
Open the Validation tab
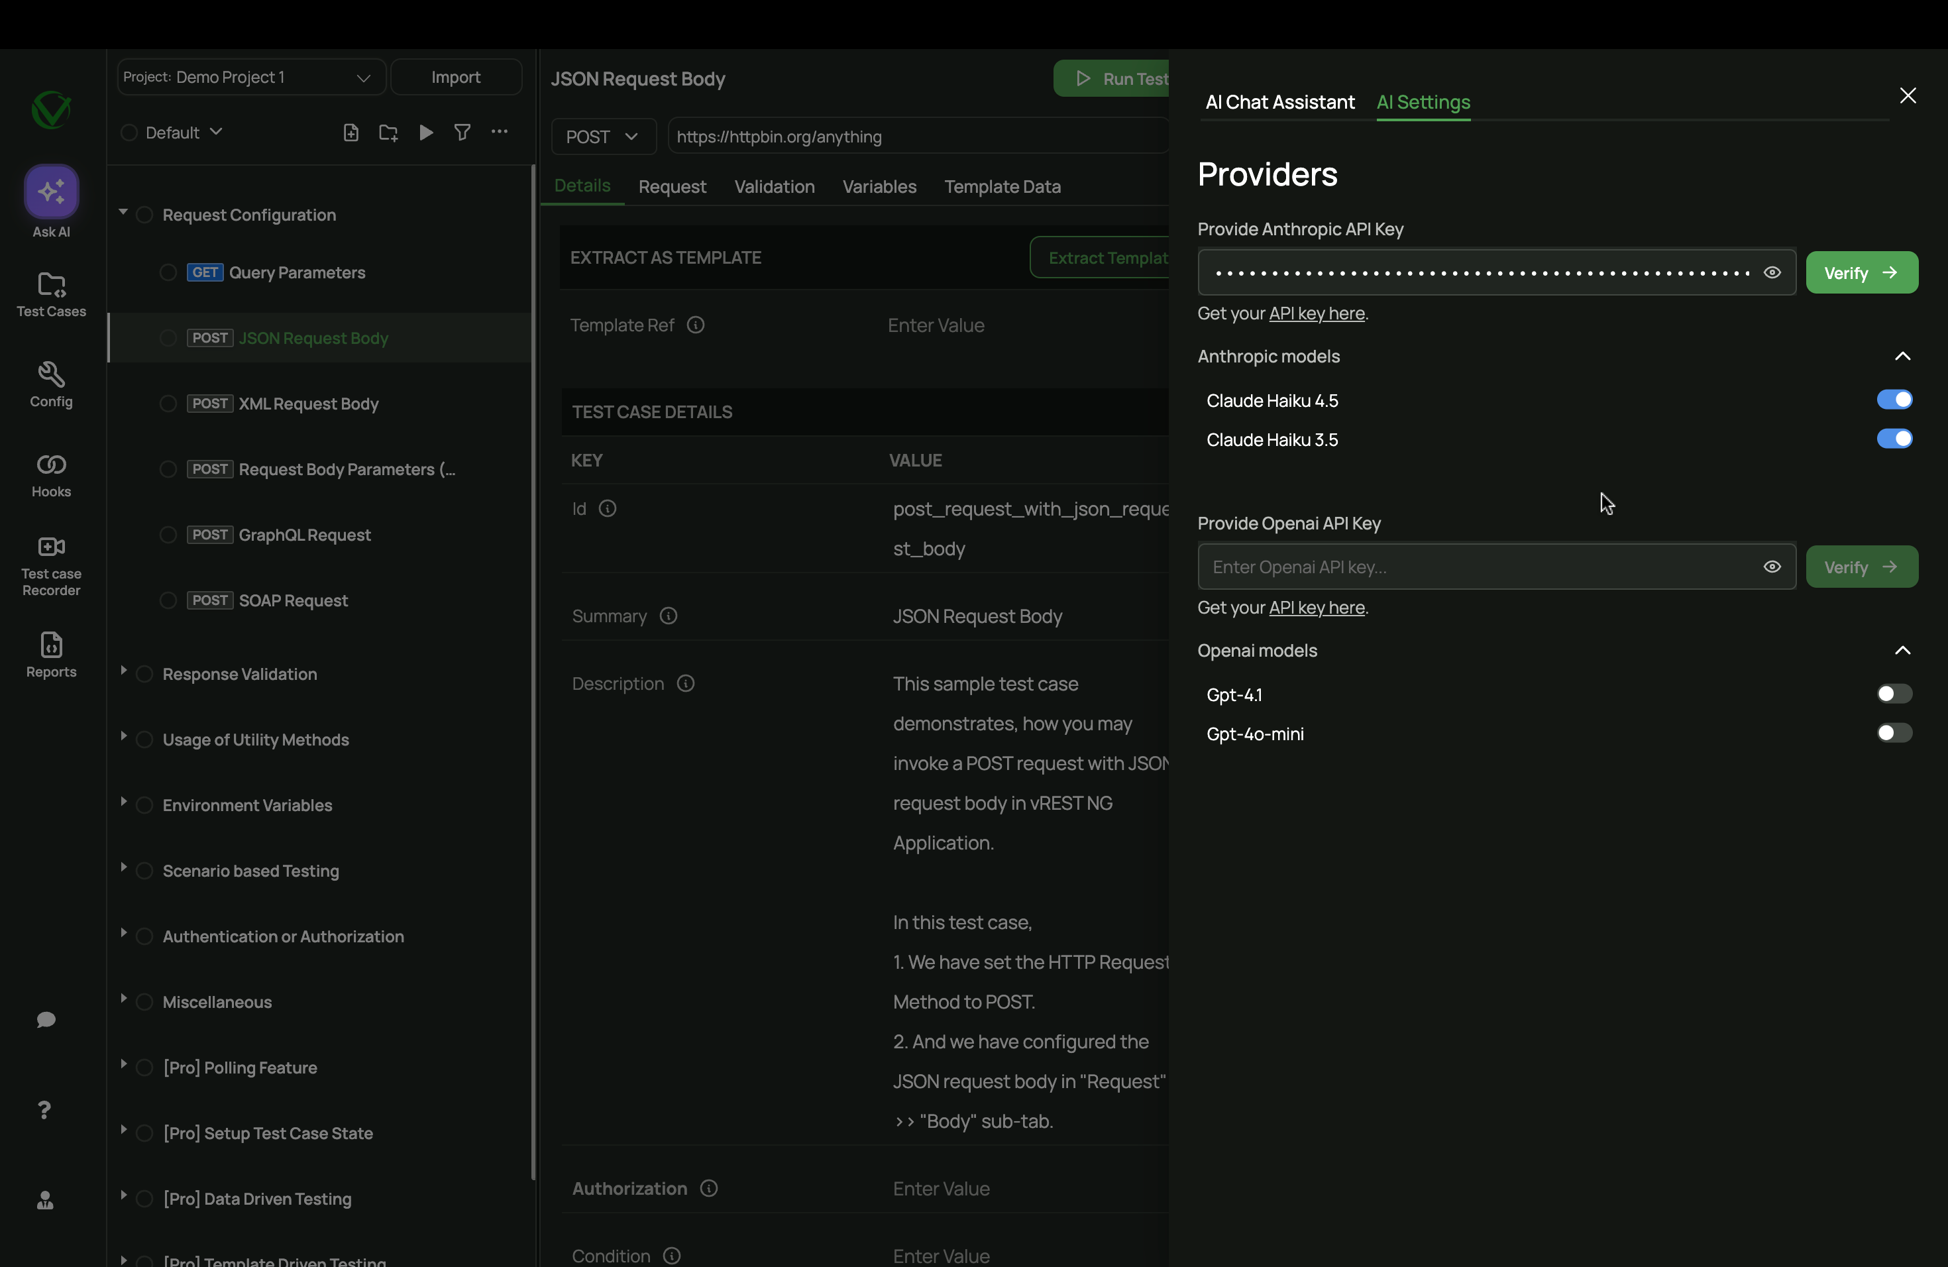[773, 187]
